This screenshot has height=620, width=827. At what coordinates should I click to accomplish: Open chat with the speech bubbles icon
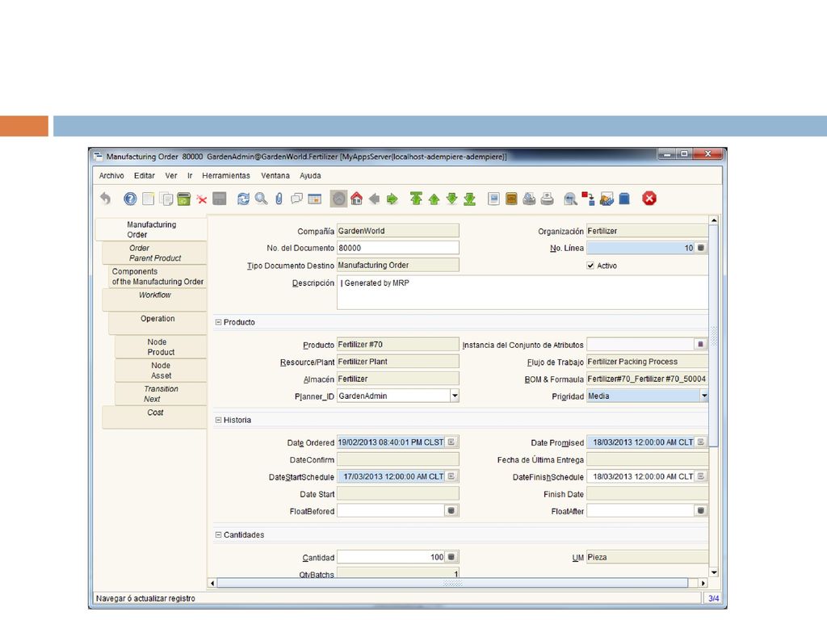(297, 199)
